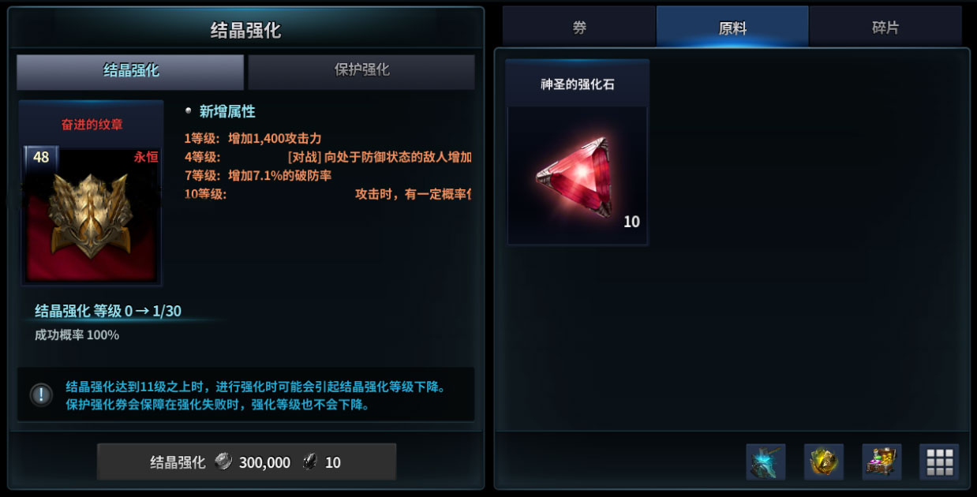
Task: Open the anvil and hammer forge icon
Action: 766,461
